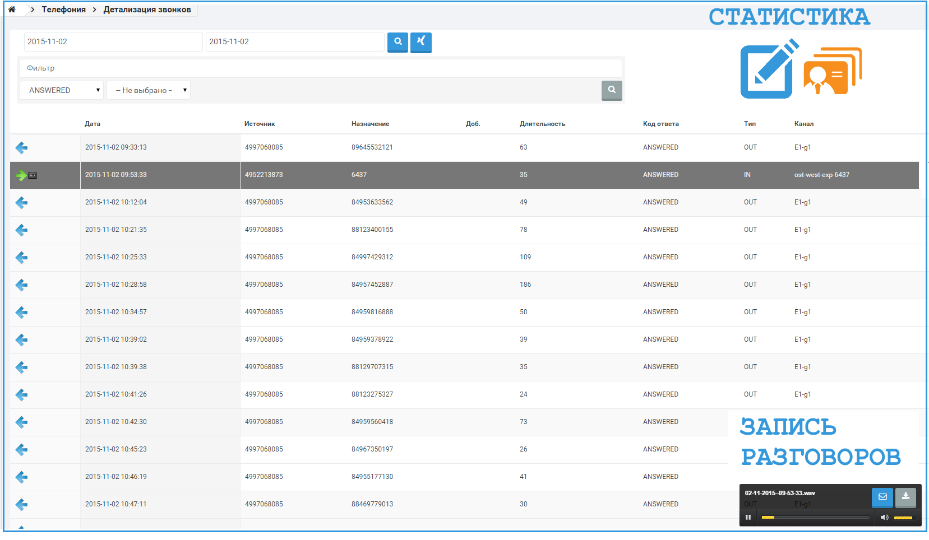Click the Тип column header
This screenshot has height=540, width=929.
pyautogui.click(x=750, y=124)
